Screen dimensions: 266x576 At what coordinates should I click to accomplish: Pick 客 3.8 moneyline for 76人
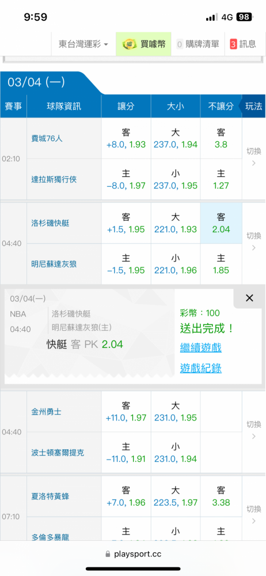click(x=221, y=138)
